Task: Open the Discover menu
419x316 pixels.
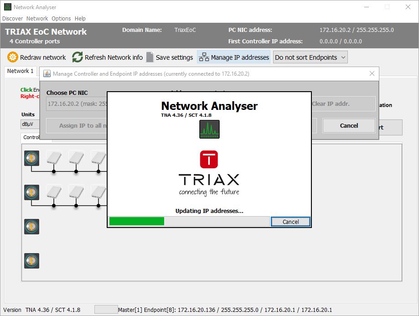Action: 13,18
